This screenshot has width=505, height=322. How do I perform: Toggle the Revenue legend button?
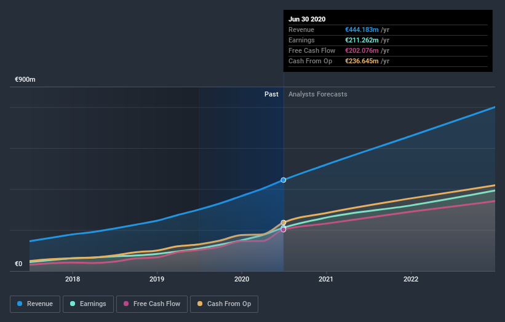click(x=35, y=304)
